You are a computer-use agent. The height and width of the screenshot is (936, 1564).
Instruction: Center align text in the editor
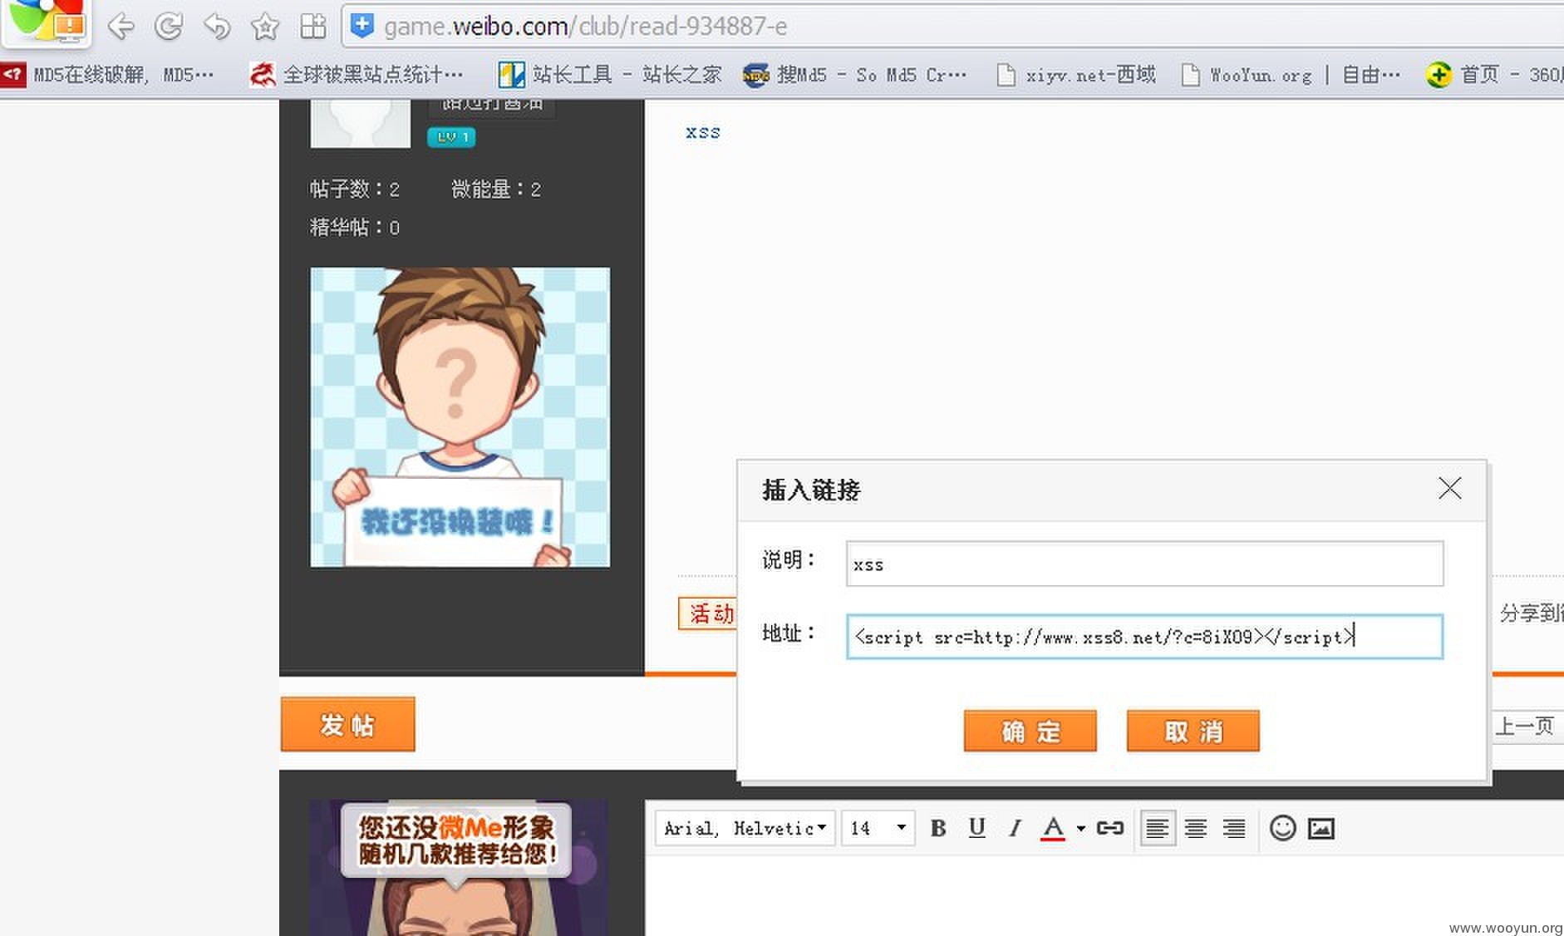(x=1196, y=828)
